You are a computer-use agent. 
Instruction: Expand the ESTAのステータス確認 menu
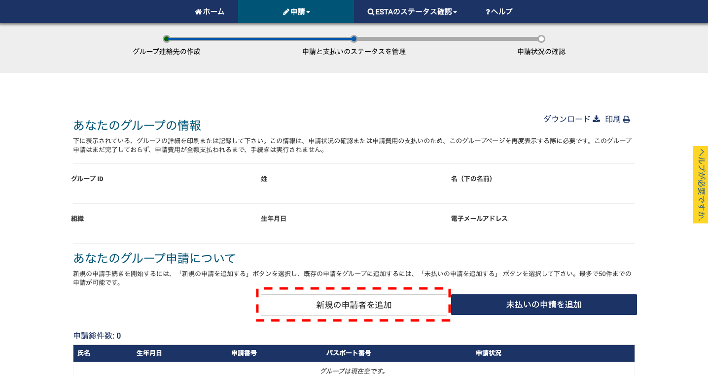(412, 11)
